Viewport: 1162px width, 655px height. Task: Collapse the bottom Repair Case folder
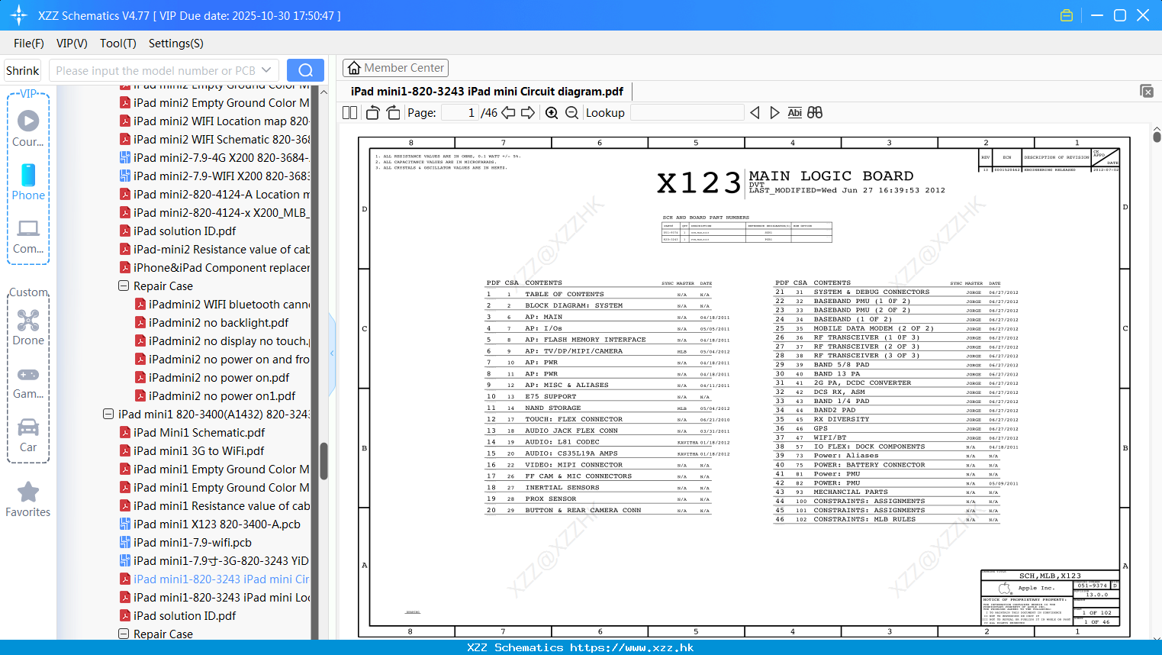124,634
